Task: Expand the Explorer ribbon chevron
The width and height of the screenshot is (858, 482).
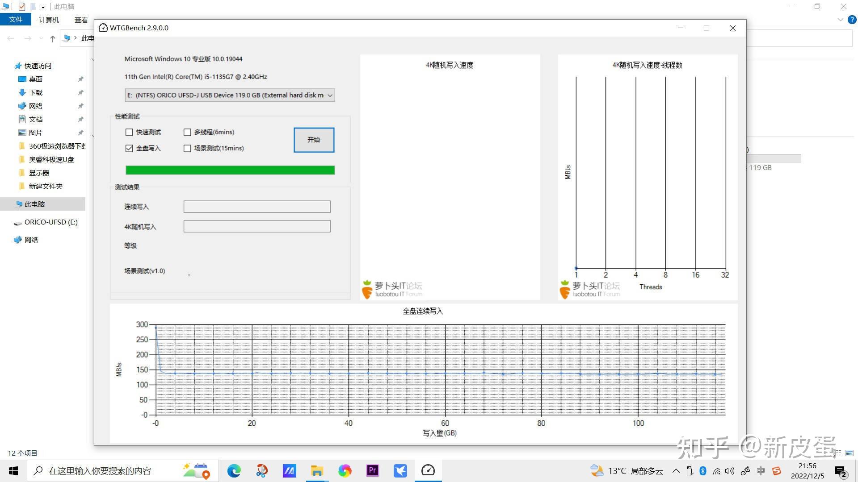Action: pos(840,20)
